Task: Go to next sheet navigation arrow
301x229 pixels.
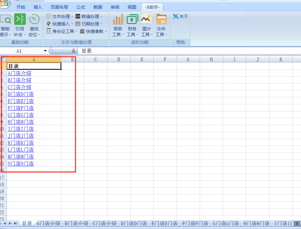Action: point(10,223)
